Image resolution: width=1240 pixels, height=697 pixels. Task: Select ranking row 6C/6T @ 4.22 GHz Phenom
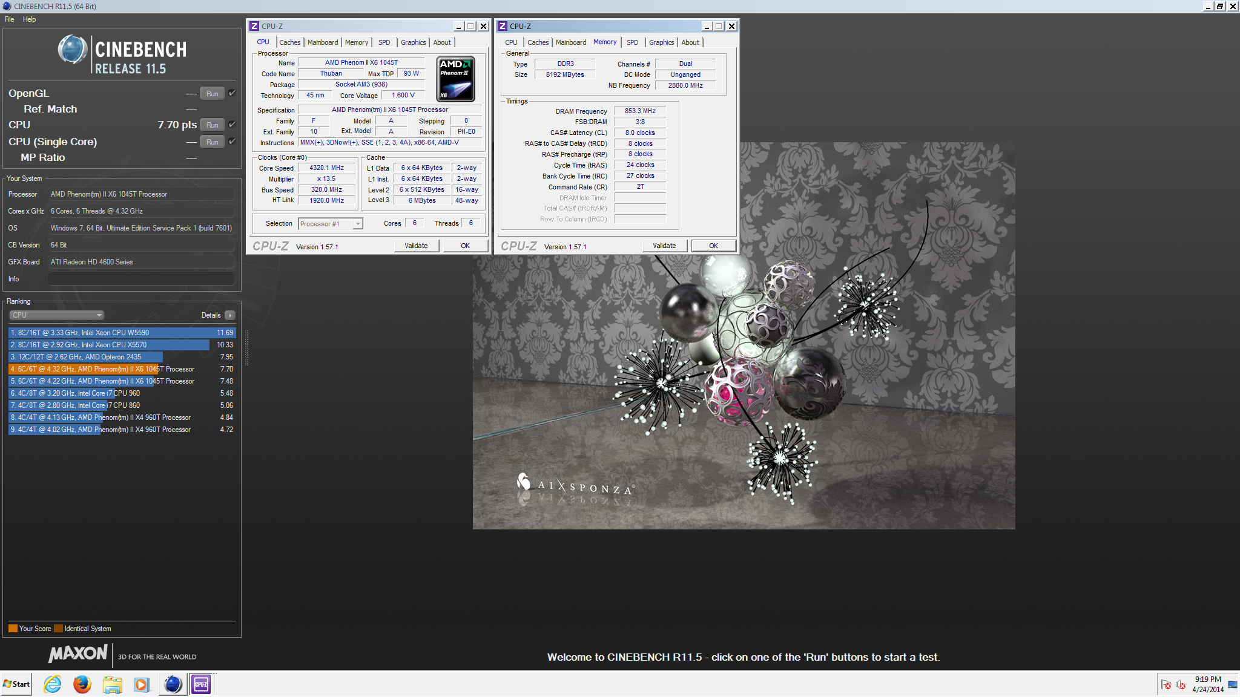(x=121, y=381)
